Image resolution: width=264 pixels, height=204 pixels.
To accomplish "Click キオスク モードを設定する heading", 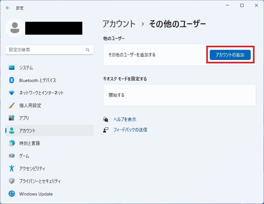I will pyautogui.click(x=125, y=79).
